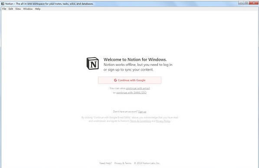Open the Terms & Conditions link
This screenshot has height=168, width=259.
pos(141,121)
